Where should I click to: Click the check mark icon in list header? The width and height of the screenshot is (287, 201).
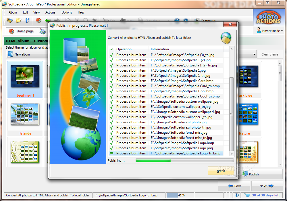click(111, 49)
